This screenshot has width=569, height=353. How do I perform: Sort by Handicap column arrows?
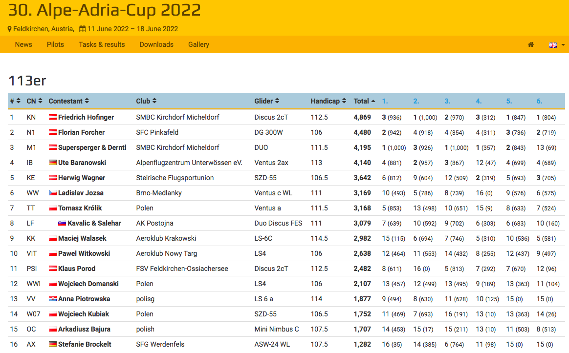tap(344, 101)
